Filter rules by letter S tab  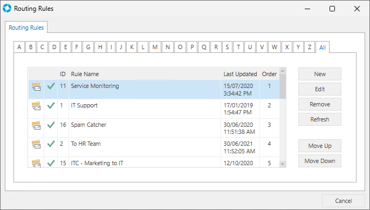pos(227,47)
